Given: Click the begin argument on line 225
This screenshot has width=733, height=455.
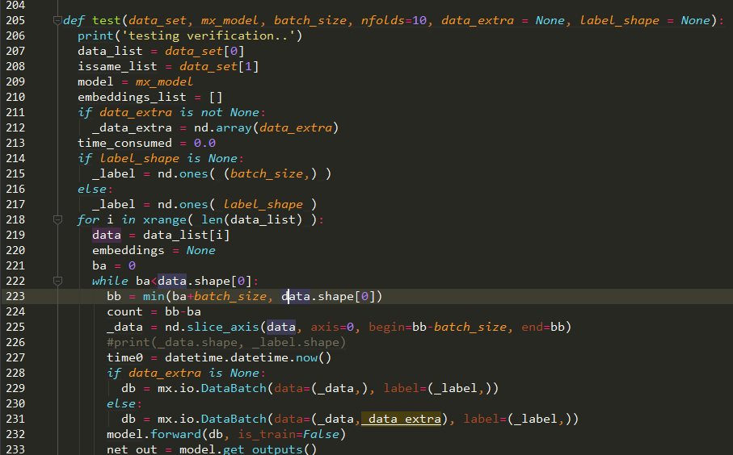Looking at the screenshot, I should [386, 328].
